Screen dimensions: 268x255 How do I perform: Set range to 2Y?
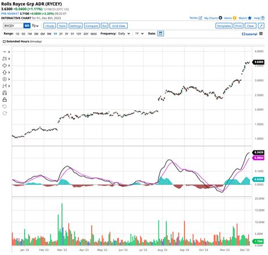click(x=61, y=34)
